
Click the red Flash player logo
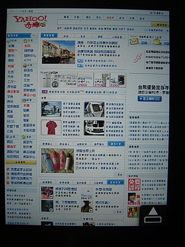(x=138, y=58)
